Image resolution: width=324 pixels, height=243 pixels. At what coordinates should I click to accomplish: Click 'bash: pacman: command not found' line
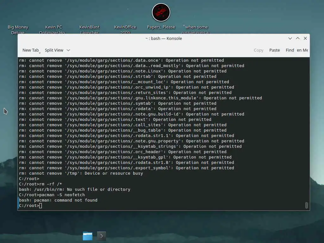(58, 200)
